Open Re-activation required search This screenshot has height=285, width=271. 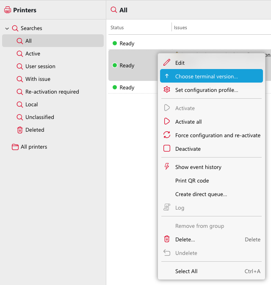point(52,92)
